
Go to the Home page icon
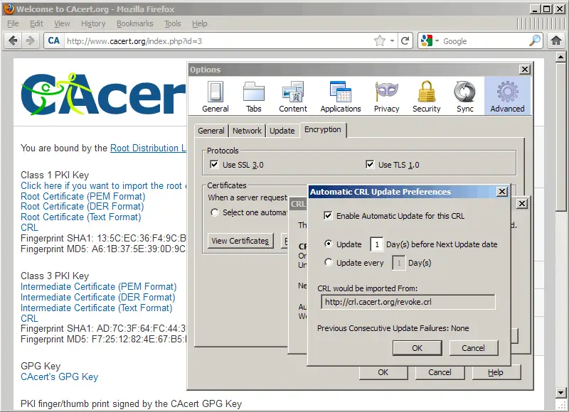pos(556,40)
